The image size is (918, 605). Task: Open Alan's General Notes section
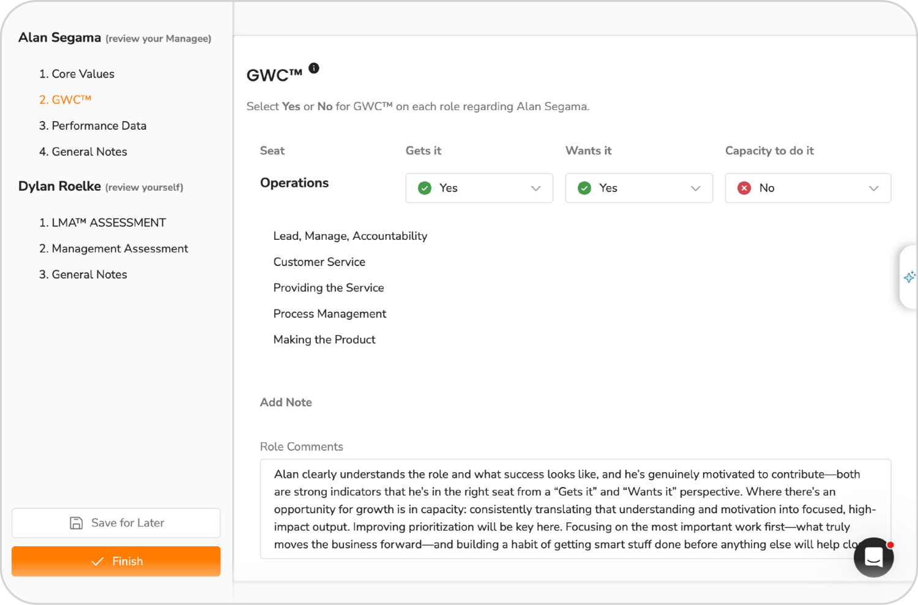pos(83,152)
